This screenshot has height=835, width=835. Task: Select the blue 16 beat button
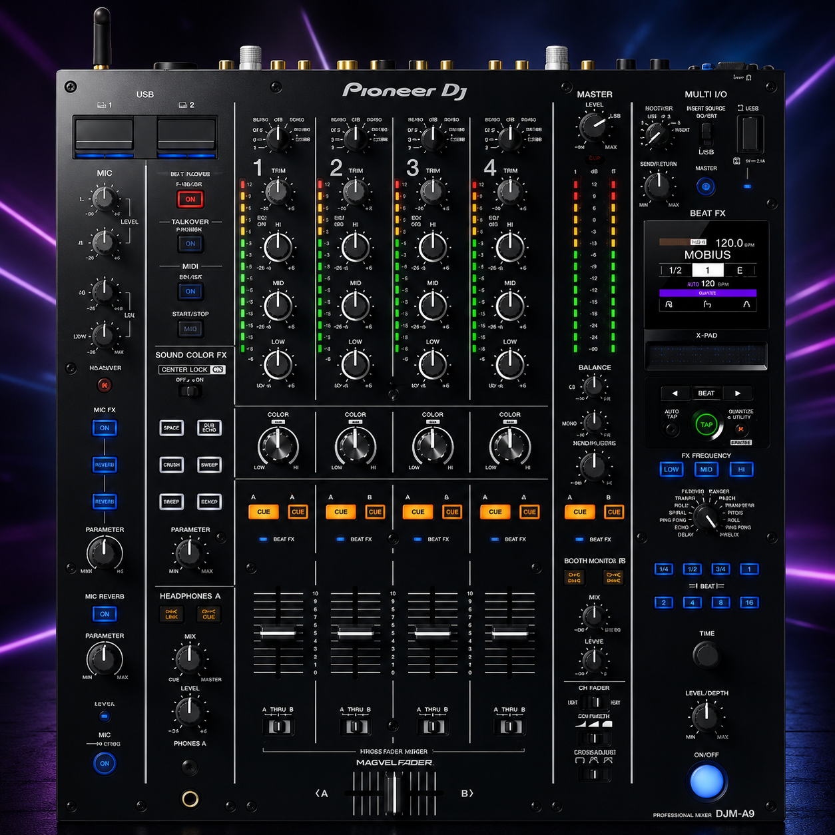(x=749, y=603)
